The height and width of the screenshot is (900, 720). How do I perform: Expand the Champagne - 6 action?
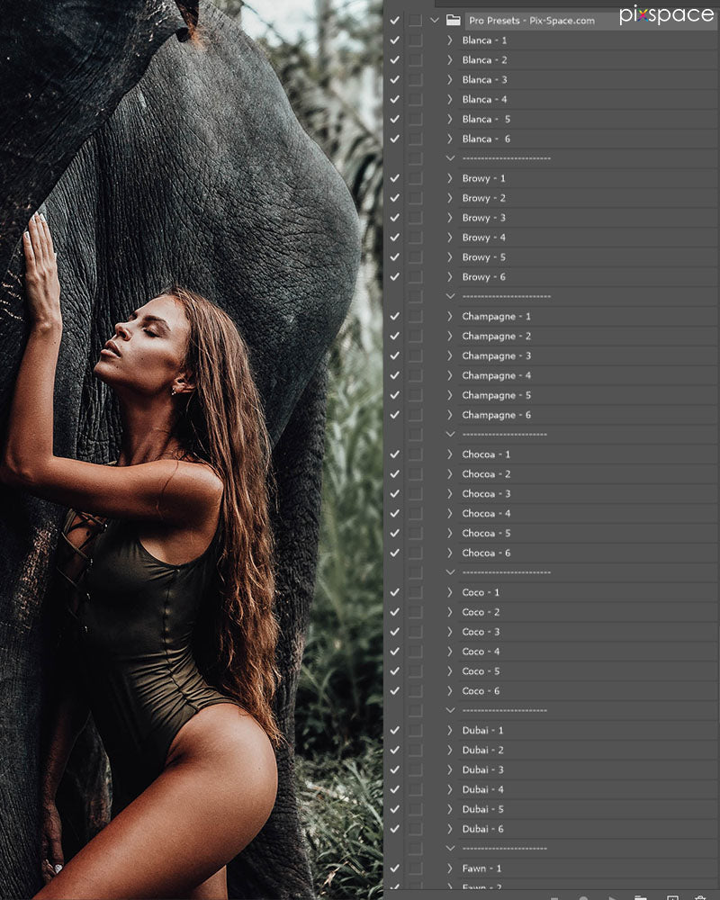click(x=450, y=415)
